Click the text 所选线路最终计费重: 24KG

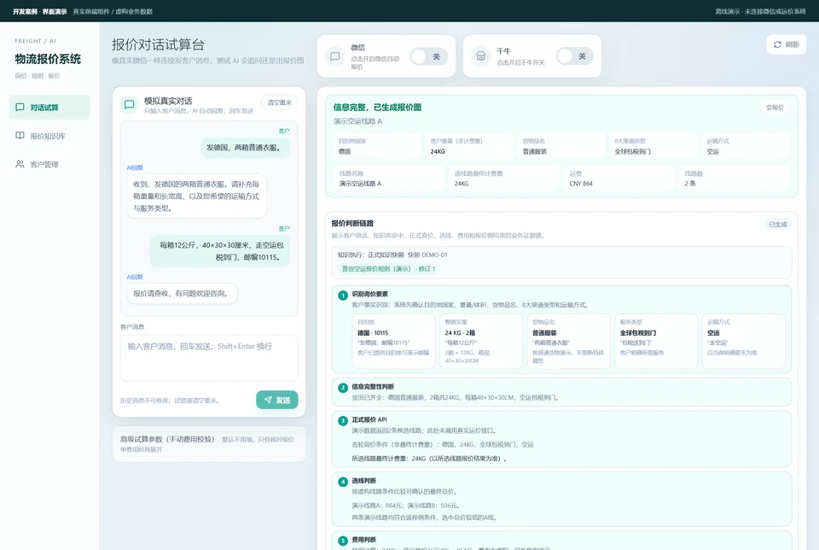pos(389,459)
